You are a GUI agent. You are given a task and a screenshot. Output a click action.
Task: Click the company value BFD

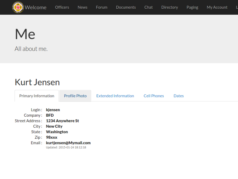click(50, 115)
